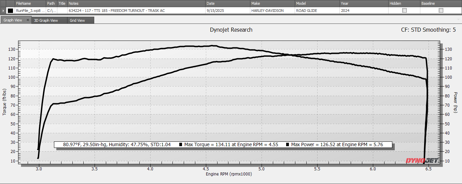Click the Max Torque legend square marker

181,144
